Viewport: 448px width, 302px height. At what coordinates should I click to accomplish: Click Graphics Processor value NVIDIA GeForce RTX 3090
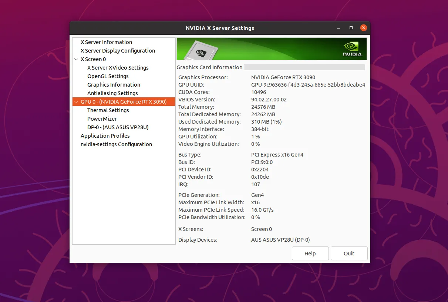[283, 77]
